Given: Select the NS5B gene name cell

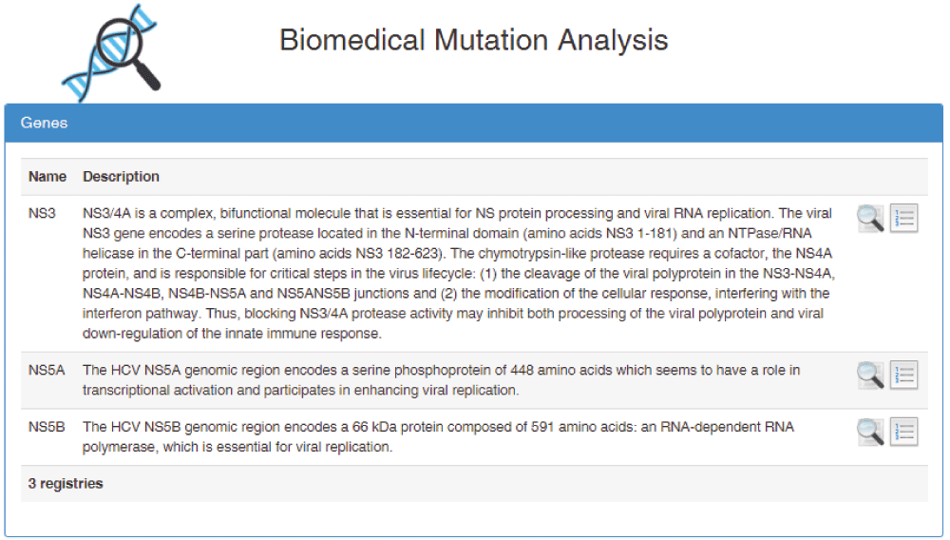Looking at the screenshot, I should 47,427.
